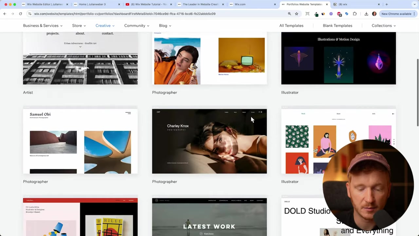Open the Tab search dropdown arrow

pyautogui.click(x=414, y=4)
